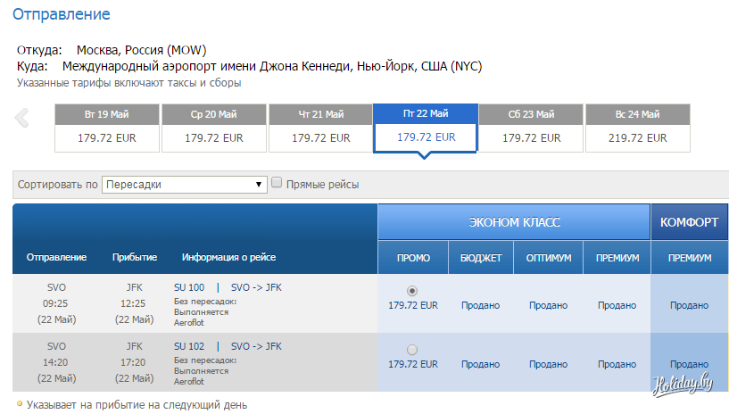Open the SU 100 flight details link
729x414 pixels.
pyautogui.click(x=189, y=287)
